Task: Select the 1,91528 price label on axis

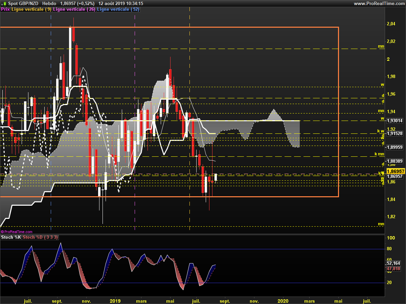Action: pos(395,133)
